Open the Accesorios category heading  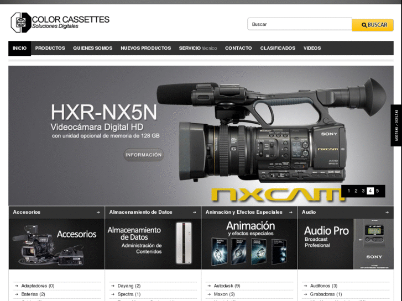tap(27, 212)
